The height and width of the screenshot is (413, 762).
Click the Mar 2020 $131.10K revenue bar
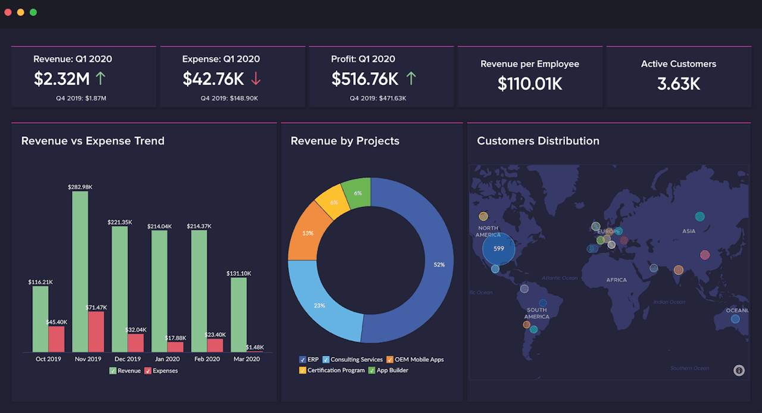click(x=239, y=314)
